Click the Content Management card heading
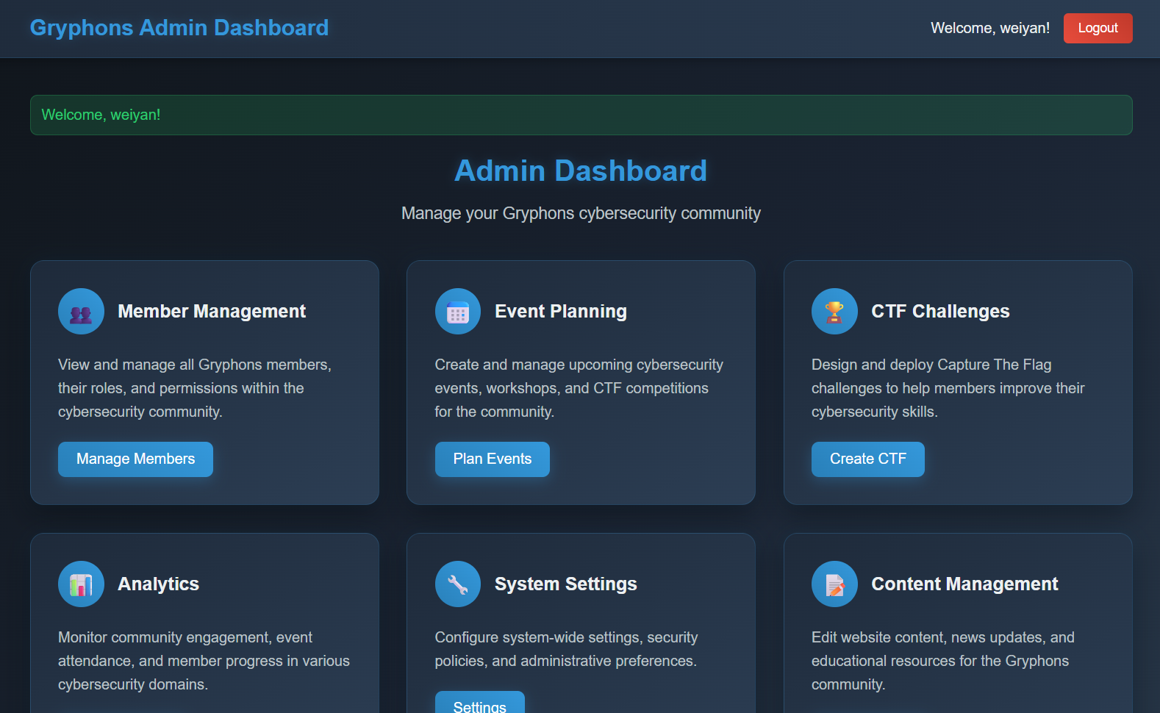The width and height of the screenshot is (1160, 713). coord(964,584)
